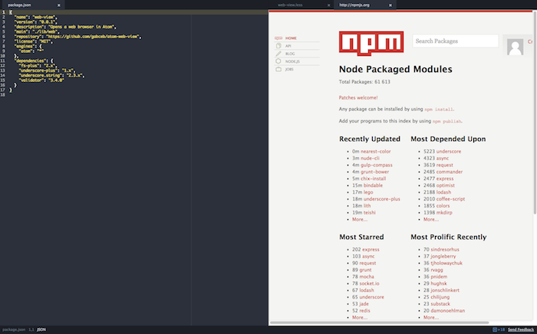
Task: Open the nude-cli package link
Action: pyautogui.click(x=370, y=159)
